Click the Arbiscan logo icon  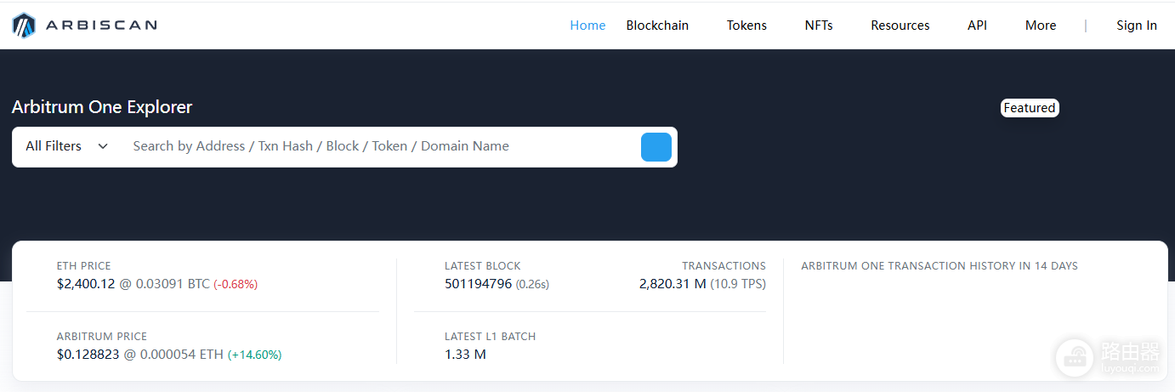24,26
